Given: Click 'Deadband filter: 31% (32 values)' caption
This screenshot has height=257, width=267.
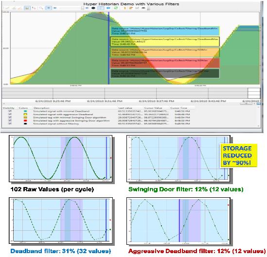Looking at the screenshot, I should [x=61, y=251].
